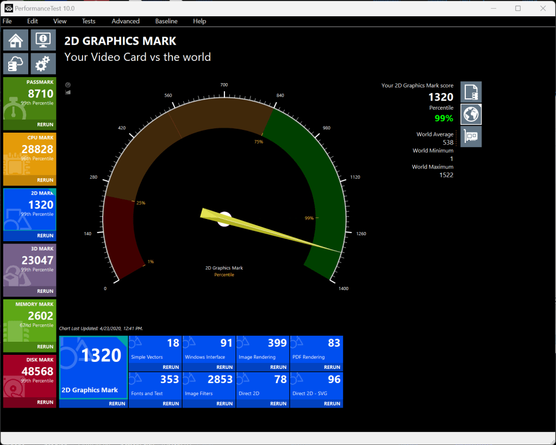Open the Baseline menu
The width and height of the screenshot is (556, 445).
[x=166, y=21]
